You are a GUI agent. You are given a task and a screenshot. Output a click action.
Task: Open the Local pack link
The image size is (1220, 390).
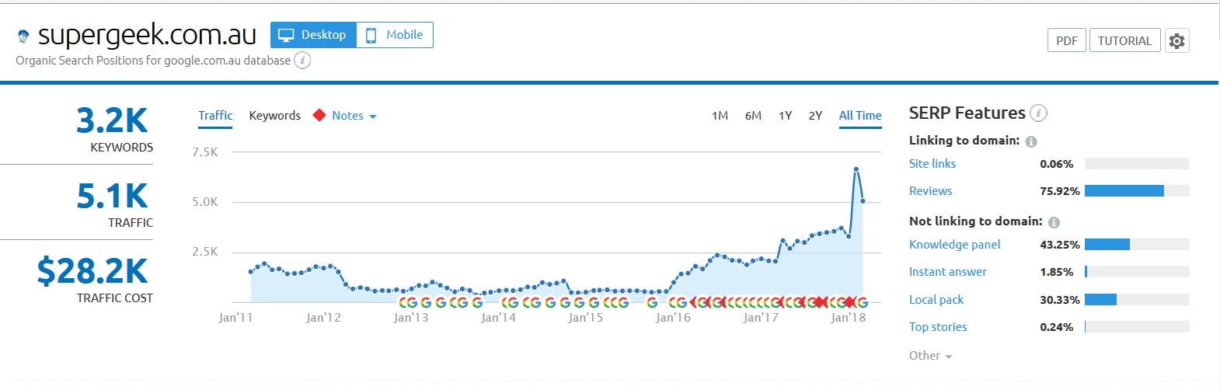[x=936, y=300]
